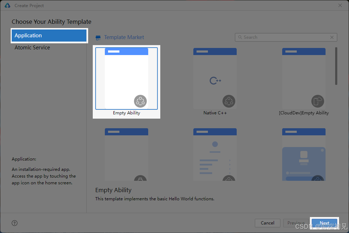The height and width of the screenshot is (233, 349).
Task: Click the template list vertical scrollbar
Action: 336,66
